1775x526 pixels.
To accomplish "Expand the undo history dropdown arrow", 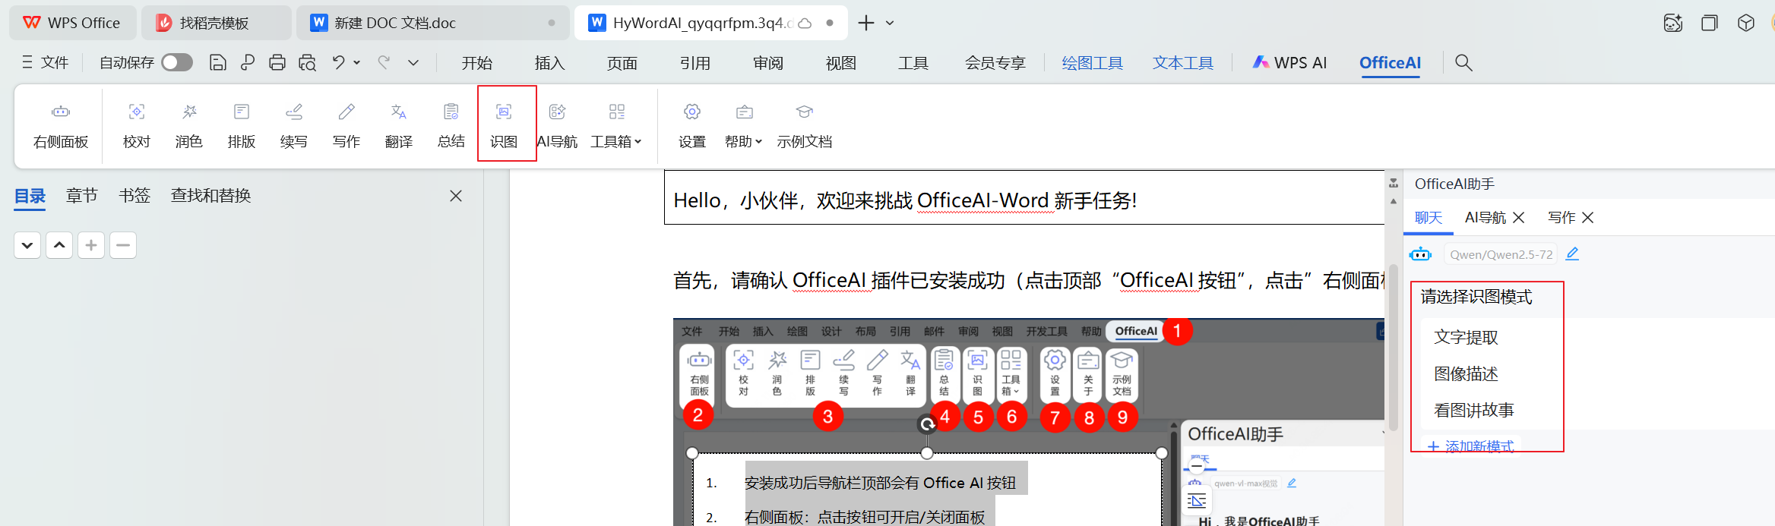I will pos(356,62).
